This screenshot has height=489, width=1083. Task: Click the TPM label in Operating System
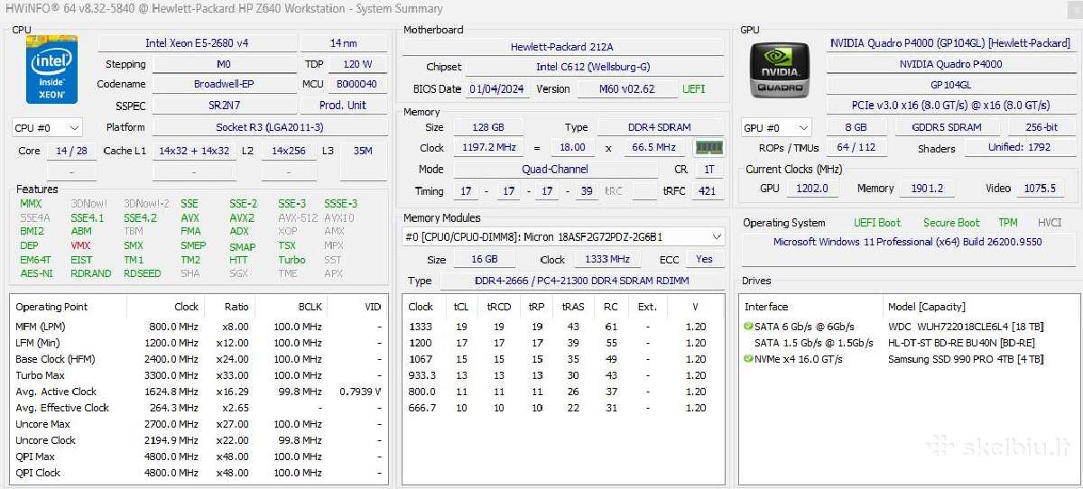click(1008, 223)
